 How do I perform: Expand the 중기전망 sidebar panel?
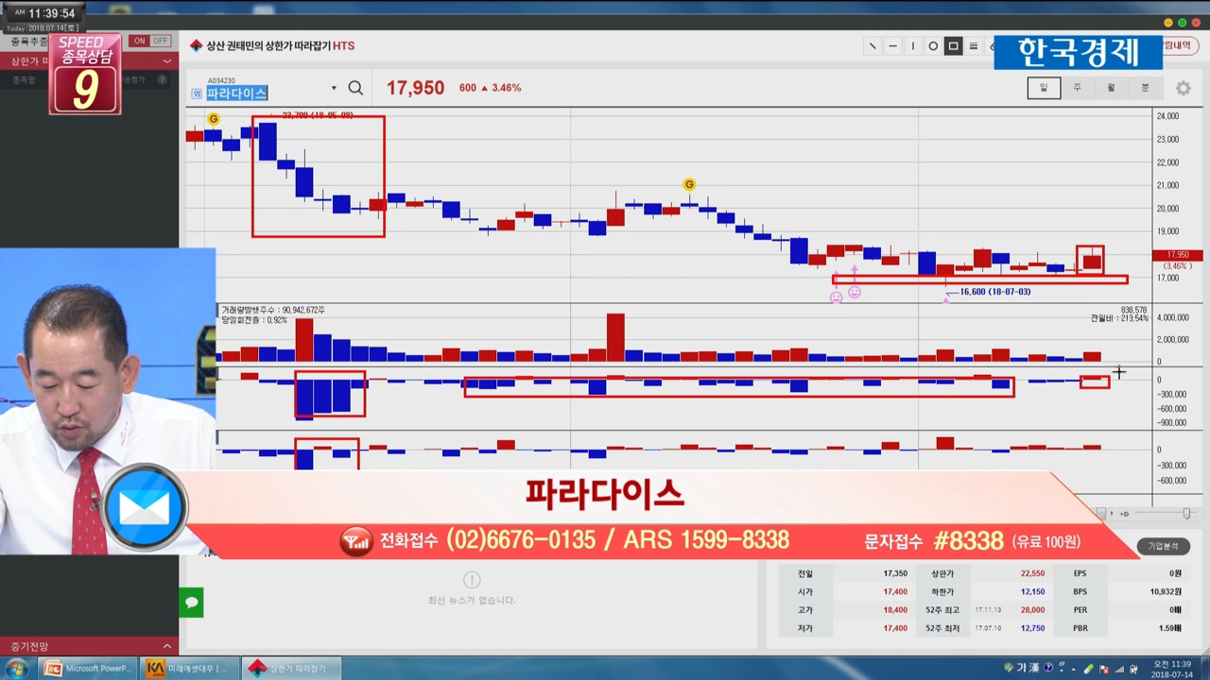point(167,646)
